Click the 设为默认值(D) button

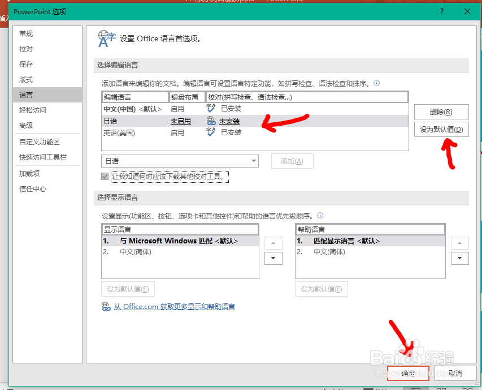pos(442,129)
